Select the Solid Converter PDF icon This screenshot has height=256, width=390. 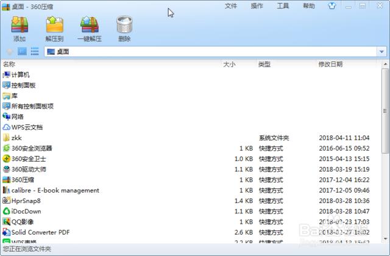(x=6, y=232)
